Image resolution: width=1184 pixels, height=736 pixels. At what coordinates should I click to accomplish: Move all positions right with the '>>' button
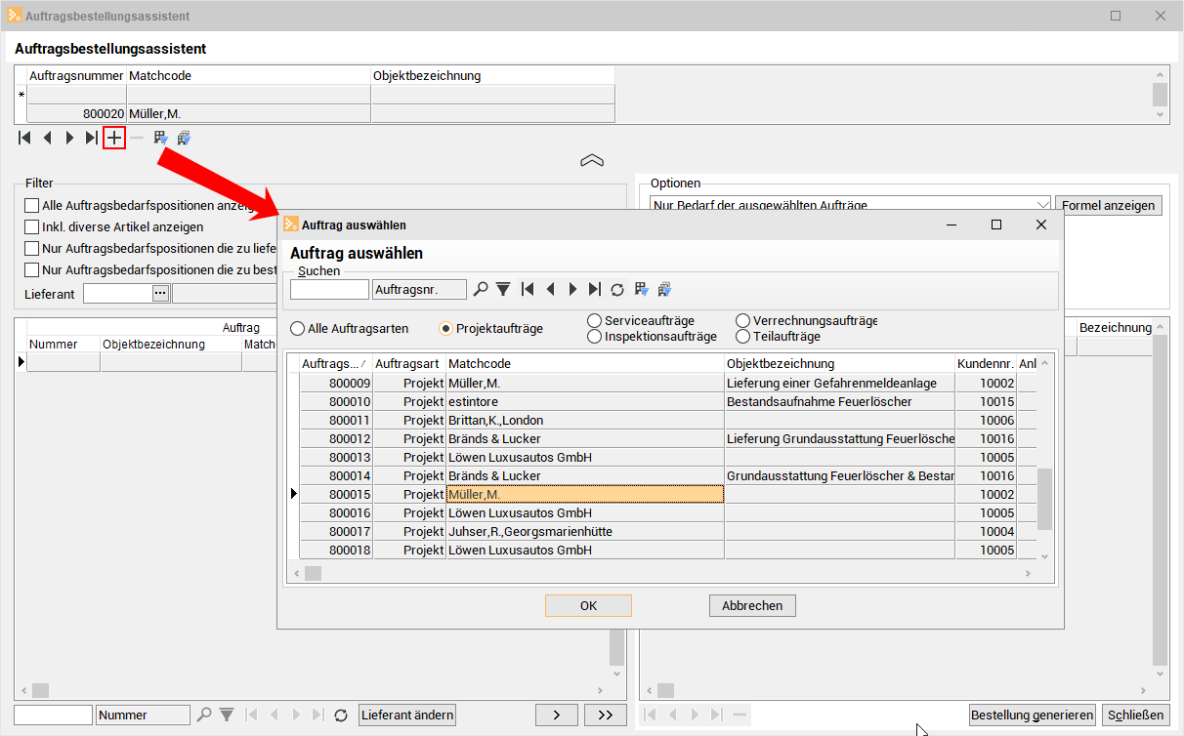[x=606, y=715]
